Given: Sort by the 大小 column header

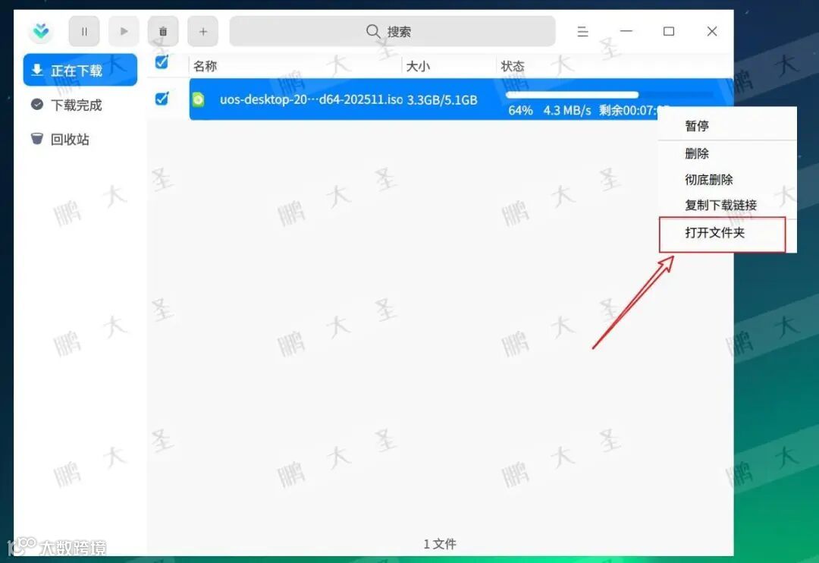Looking at the screenshot, I should (418, 66).
